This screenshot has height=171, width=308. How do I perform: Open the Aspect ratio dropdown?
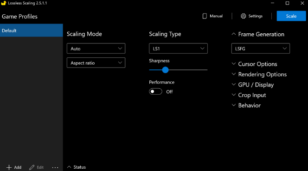pos(96,63)
